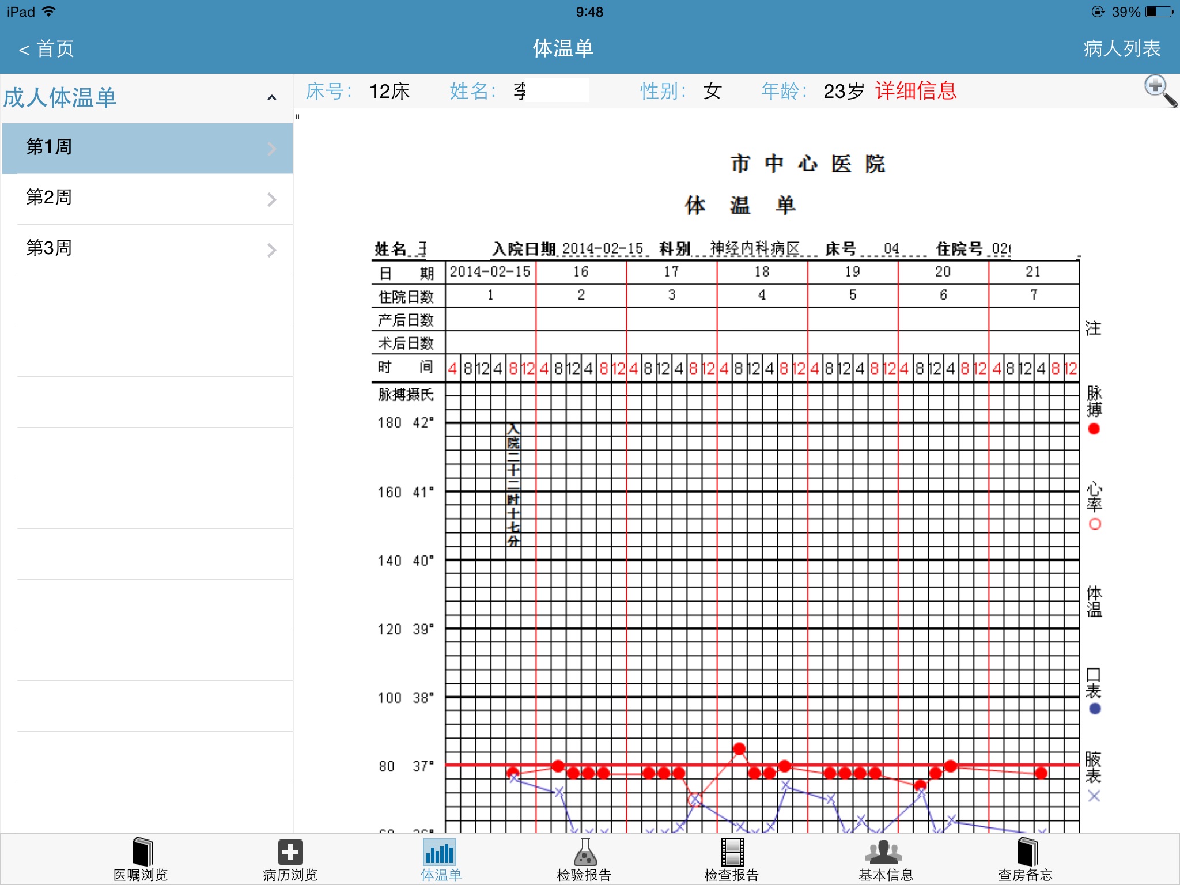Select 第1周 in the week list
1180x885 pixels.
(147, 148)
